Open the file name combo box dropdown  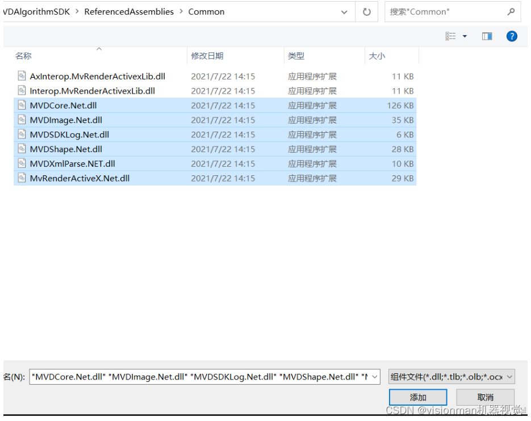tap(375, 377)
